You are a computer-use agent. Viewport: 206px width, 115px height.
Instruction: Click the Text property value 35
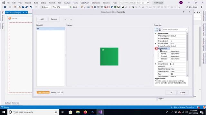click(178, 74)
